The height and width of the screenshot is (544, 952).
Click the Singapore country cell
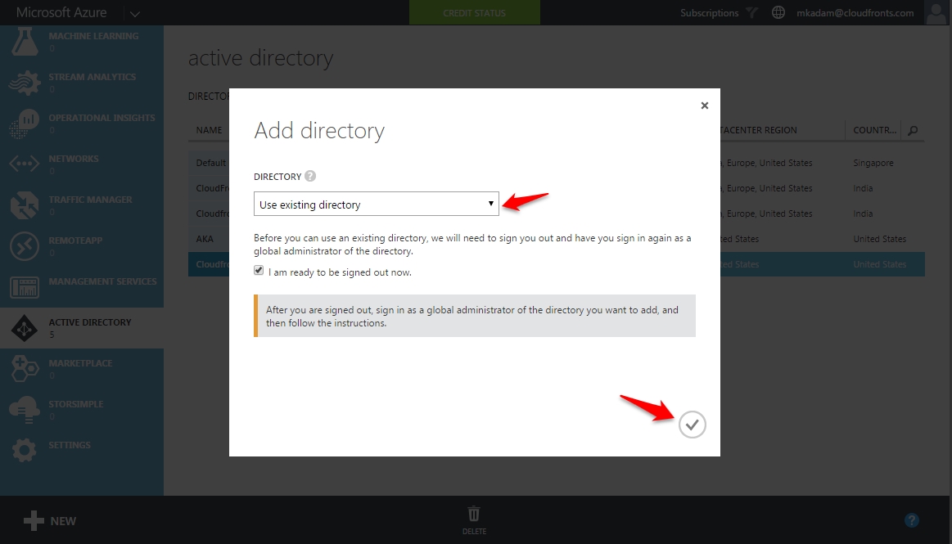tap(873, 163)
